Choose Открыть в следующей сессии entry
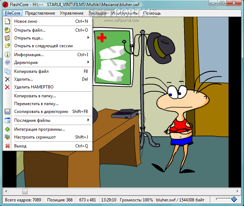The image size is (244, 206). click(48, 46)
